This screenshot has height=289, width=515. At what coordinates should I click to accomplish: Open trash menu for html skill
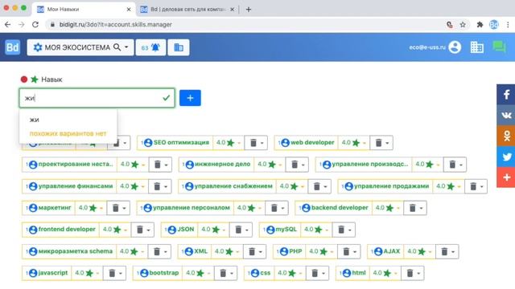[413, 273]
